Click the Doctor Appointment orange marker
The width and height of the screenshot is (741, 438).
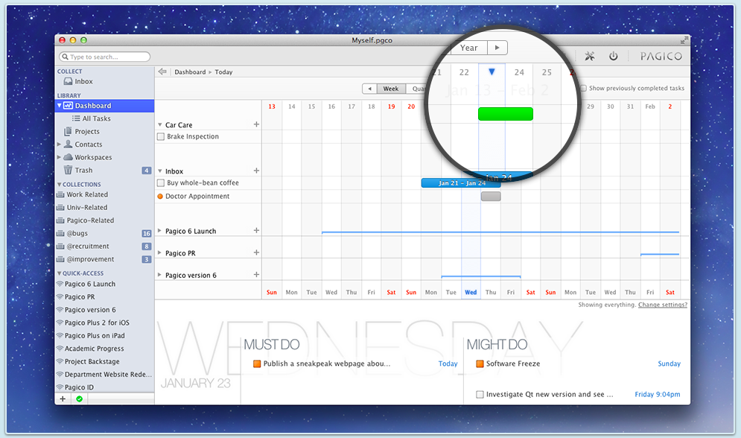pos(160,197)
